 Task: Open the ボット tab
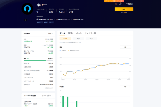click(x=79, y=33)
